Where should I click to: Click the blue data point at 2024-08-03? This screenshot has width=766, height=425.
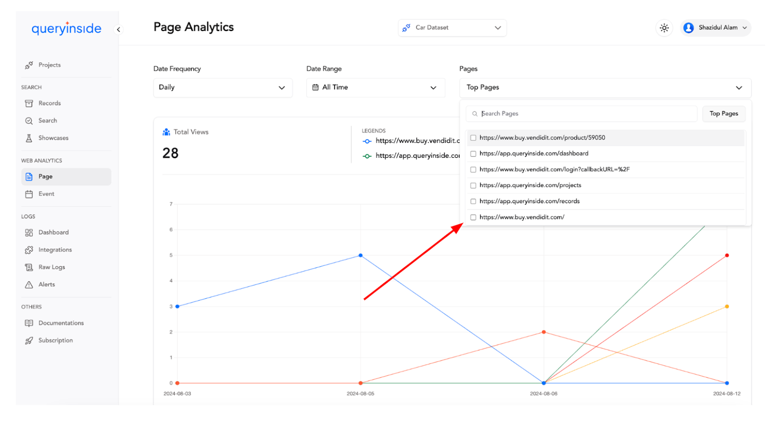(x=178, y=307)
